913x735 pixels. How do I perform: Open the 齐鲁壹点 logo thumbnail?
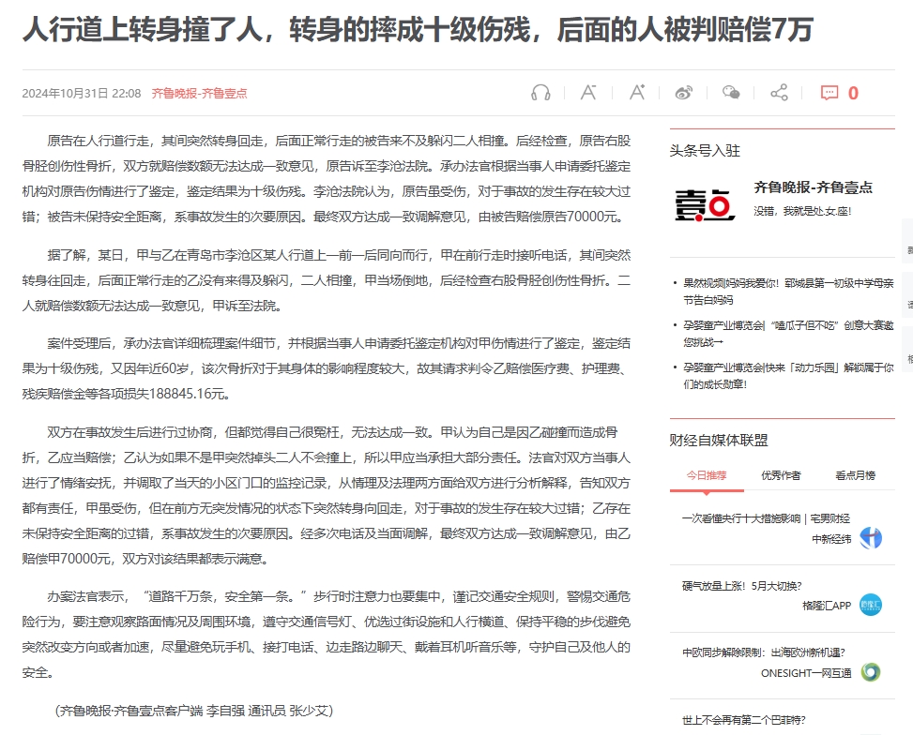tap(705, 204)
